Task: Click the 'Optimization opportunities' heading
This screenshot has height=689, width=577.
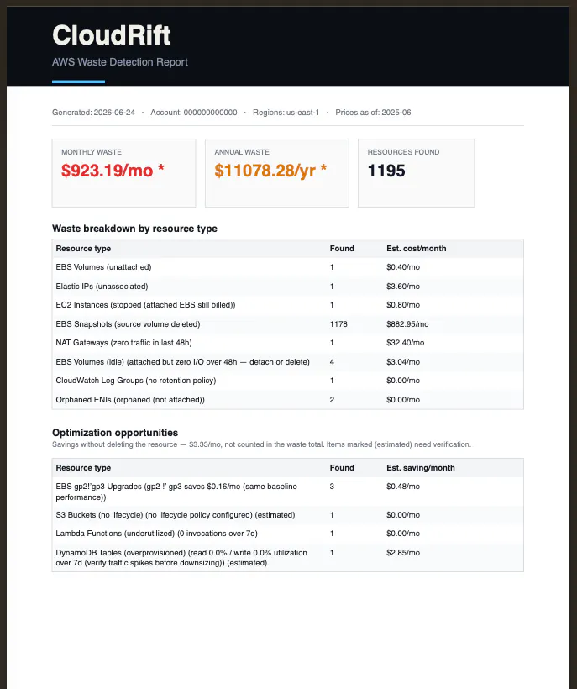Action: (x=115, y=433)
